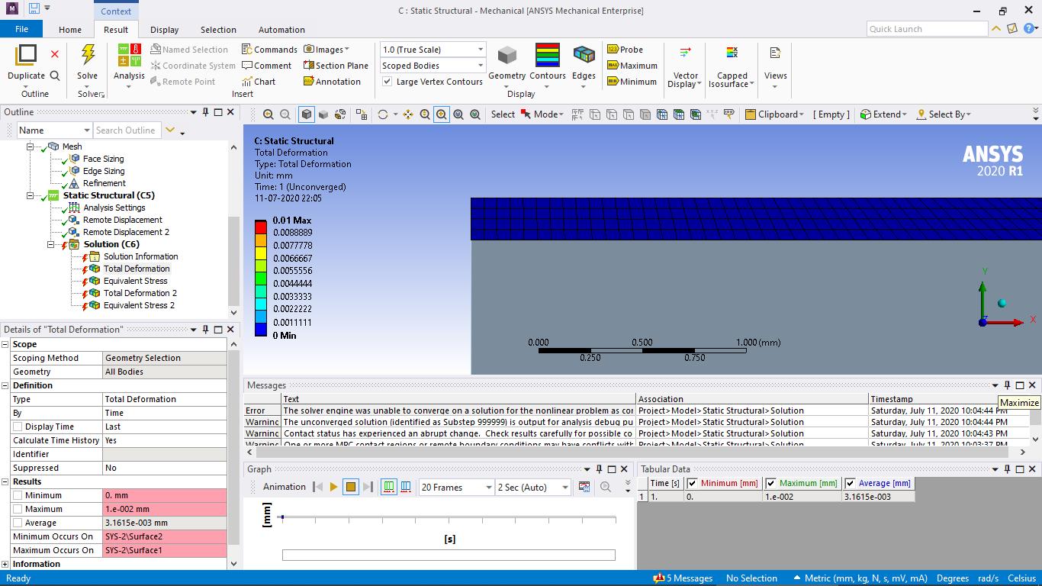The height and width of the screenshot is (586, 1042).
Task: Switch to the Display tab
Action: click(x=164, y=30)
